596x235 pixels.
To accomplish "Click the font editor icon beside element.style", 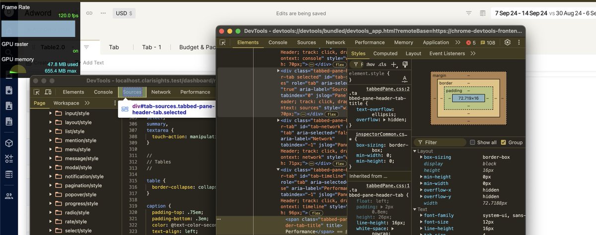I will pos(404,78).
